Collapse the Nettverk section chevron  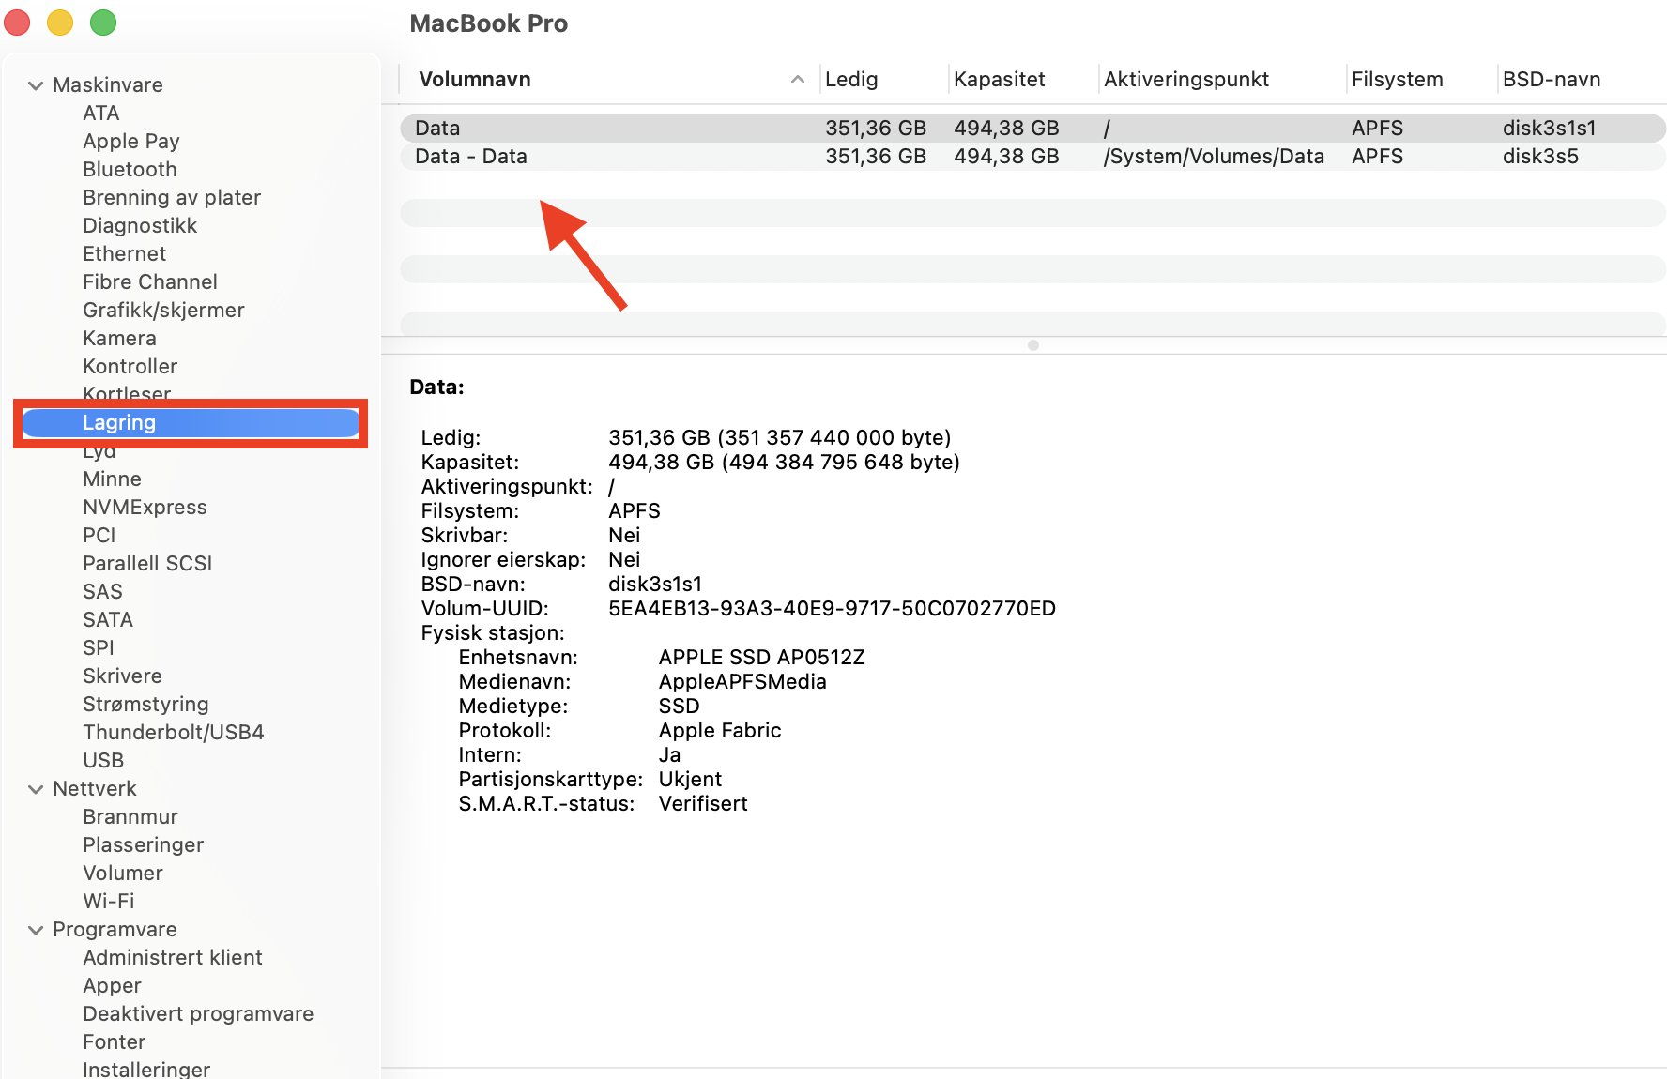36,789
